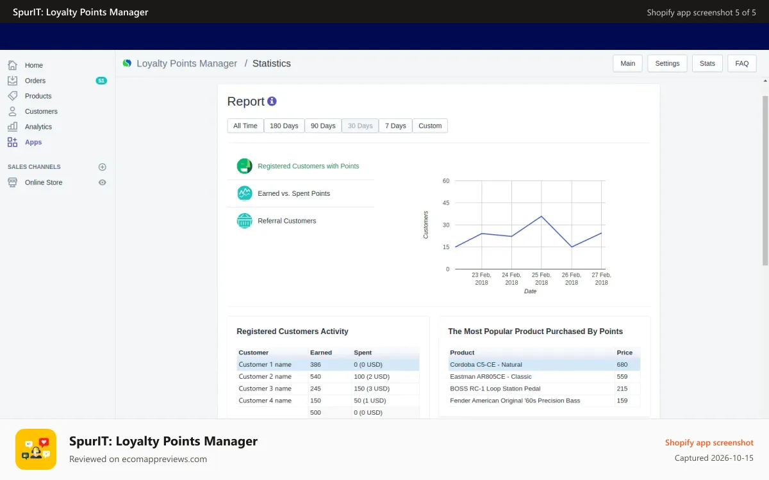Open Customers in the sidebar
The image size is (769, 480).
(41, 111)
